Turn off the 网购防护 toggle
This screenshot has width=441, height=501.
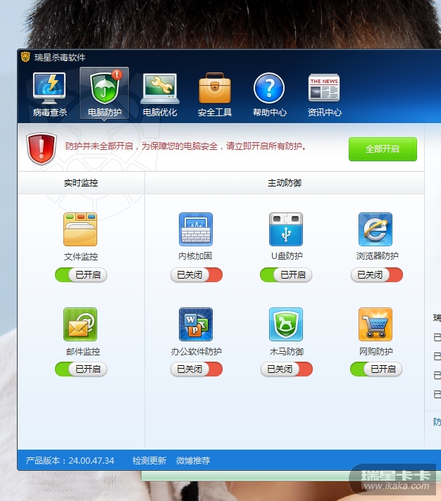click(376, 369)
